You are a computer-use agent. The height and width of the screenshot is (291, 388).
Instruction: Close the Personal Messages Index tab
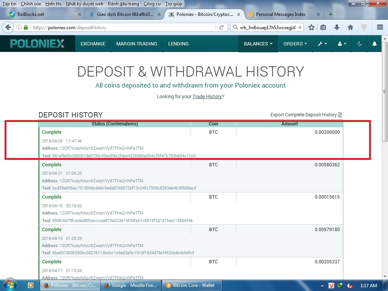click(318, 14)
